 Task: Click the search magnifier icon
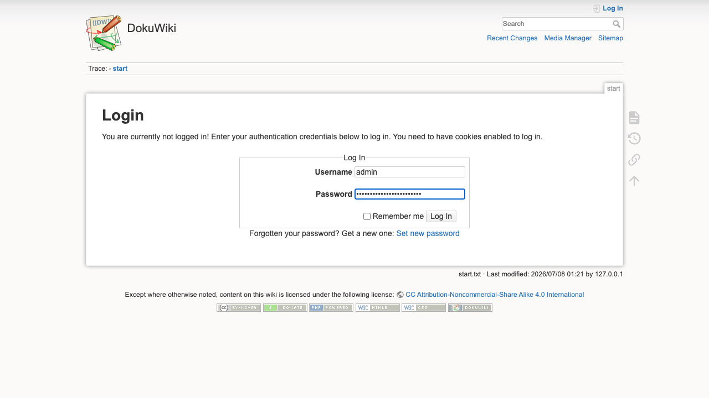[x=616, y=24]
